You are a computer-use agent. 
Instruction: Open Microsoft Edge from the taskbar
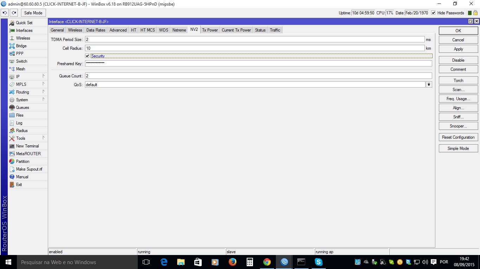coord(164,262)
